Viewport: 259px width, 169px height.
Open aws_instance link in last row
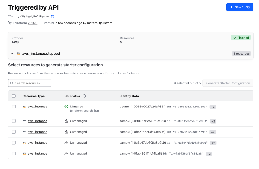point(37,153)
